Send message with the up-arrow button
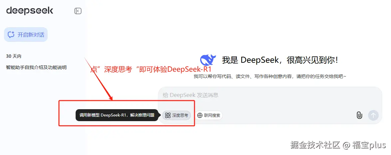391x155 pixels. tap(373, 115)
